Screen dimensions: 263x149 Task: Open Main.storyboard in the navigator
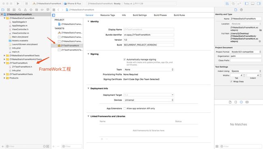(20, 37)
